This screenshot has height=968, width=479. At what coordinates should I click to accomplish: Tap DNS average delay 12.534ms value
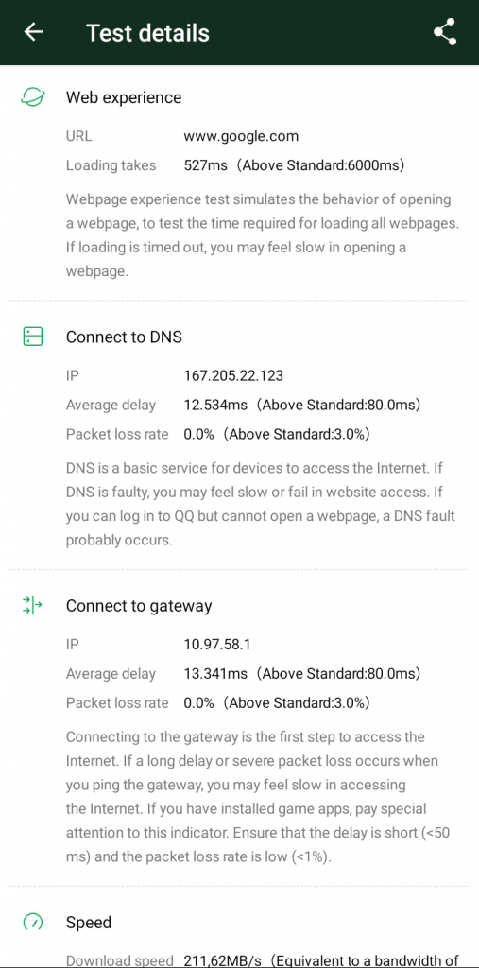coord(215,405)
